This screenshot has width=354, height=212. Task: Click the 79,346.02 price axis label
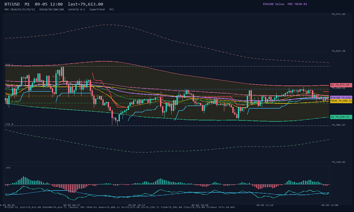tap(338, 162)
